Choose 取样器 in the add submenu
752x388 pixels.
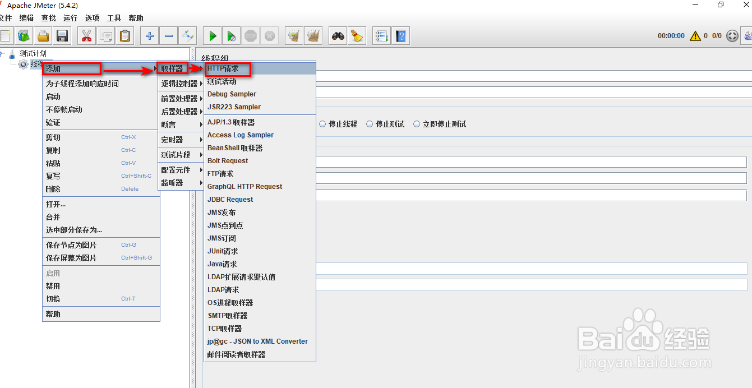[x=181, y=68]
